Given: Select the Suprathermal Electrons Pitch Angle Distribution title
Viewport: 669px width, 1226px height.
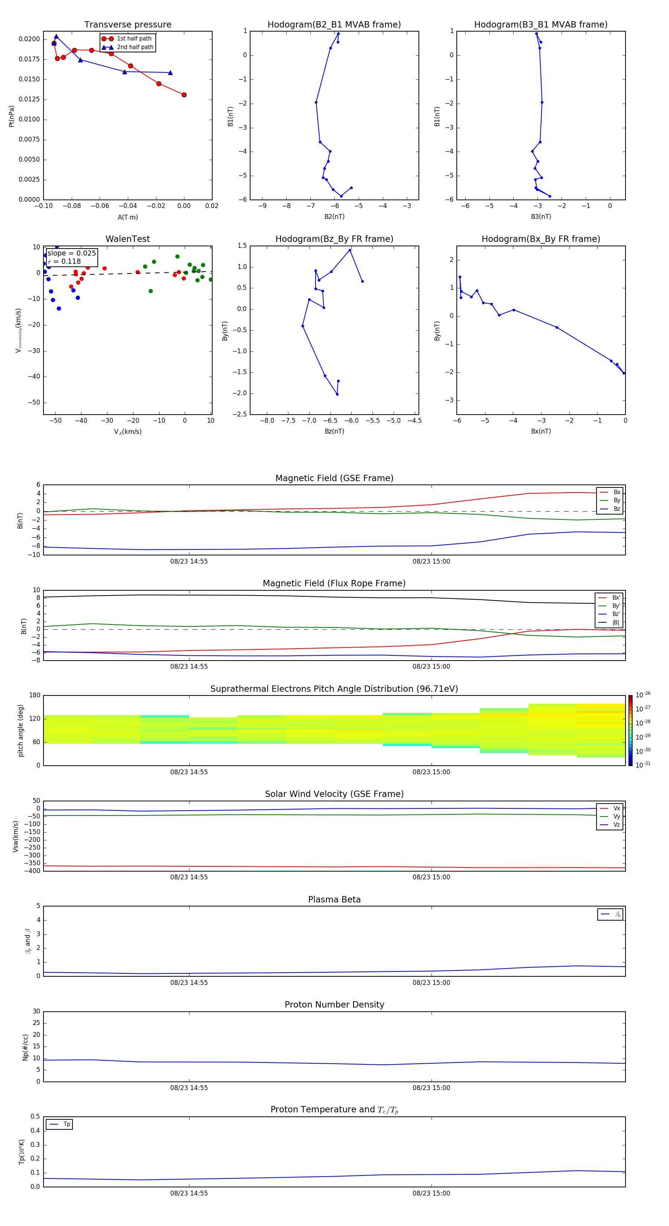Looking at the screenshot, I should (334, 689).
